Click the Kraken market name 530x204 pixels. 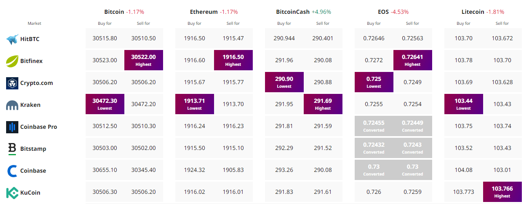click(30, 105)
